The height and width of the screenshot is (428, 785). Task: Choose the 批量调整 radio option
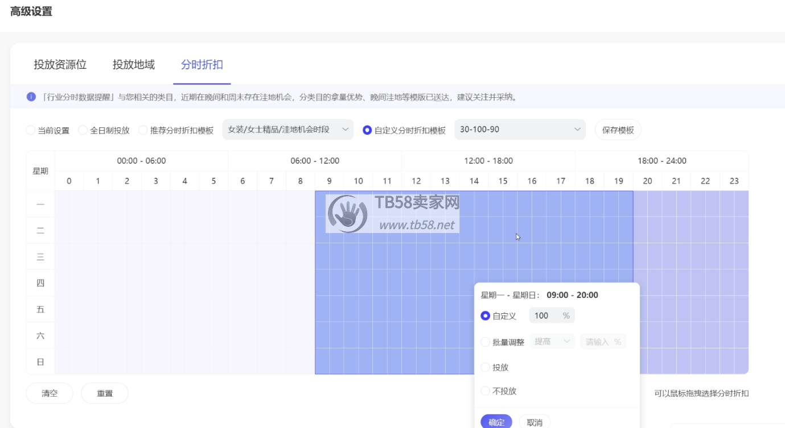point(486,342)
